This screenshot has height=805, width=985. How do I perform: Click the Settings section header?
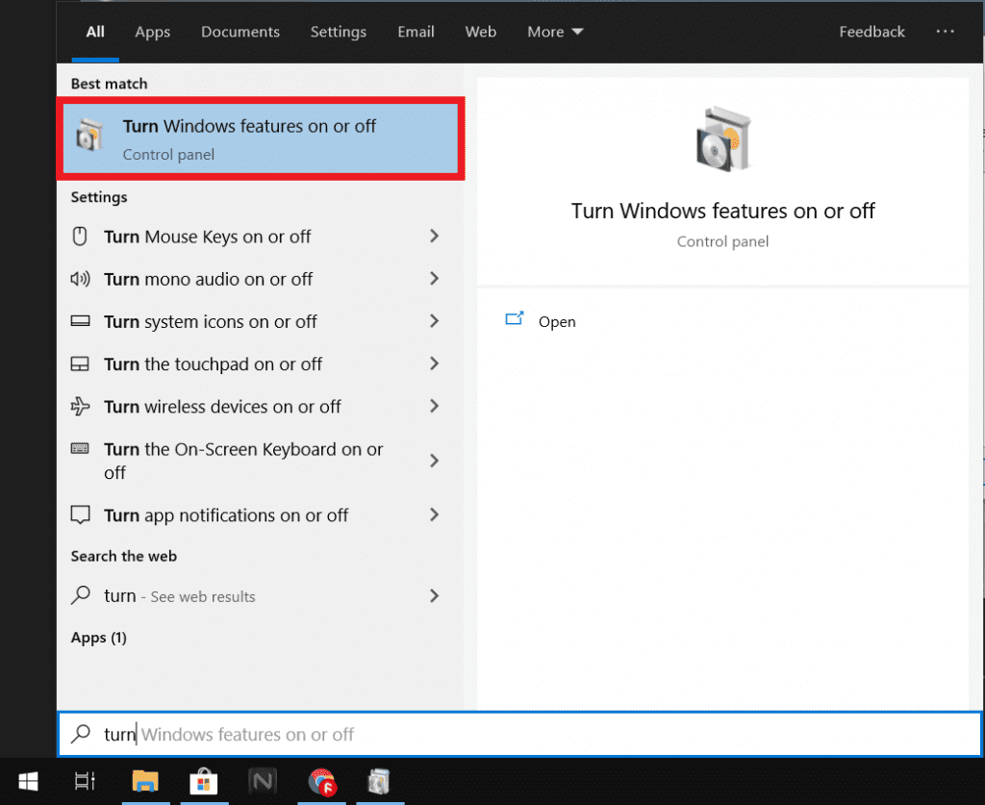click(99, 197)
